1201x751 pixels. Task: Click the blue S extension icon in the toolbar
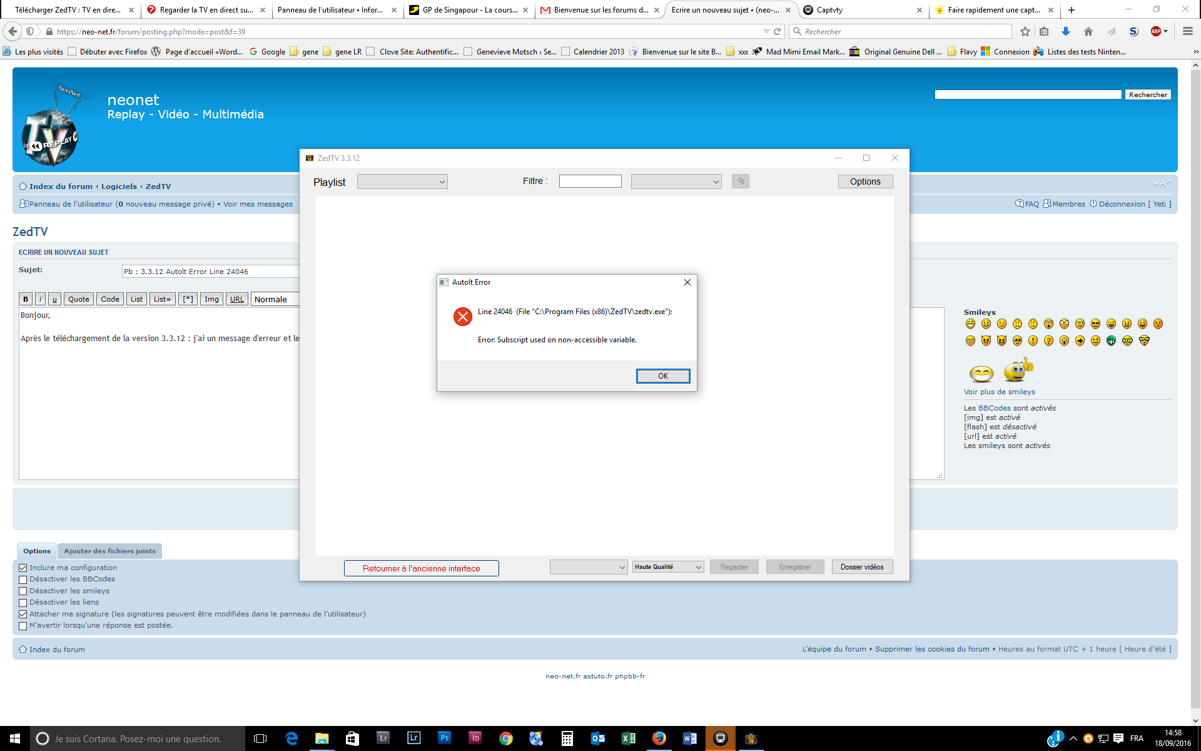click(x=1133, y=31)
